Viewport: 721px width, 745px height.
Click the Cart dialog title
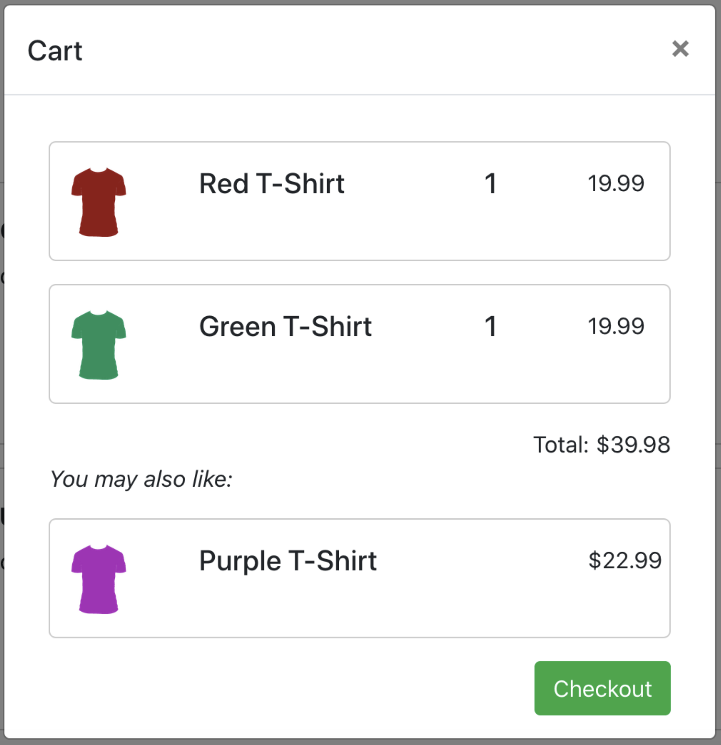click(55, 51)
